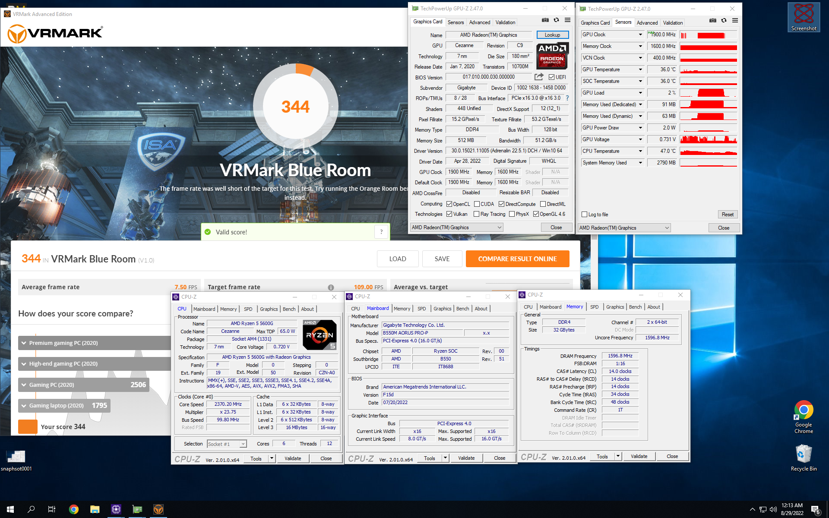
Task: Click GPU Load sensor graph
Action: click(x=708, y=93)
